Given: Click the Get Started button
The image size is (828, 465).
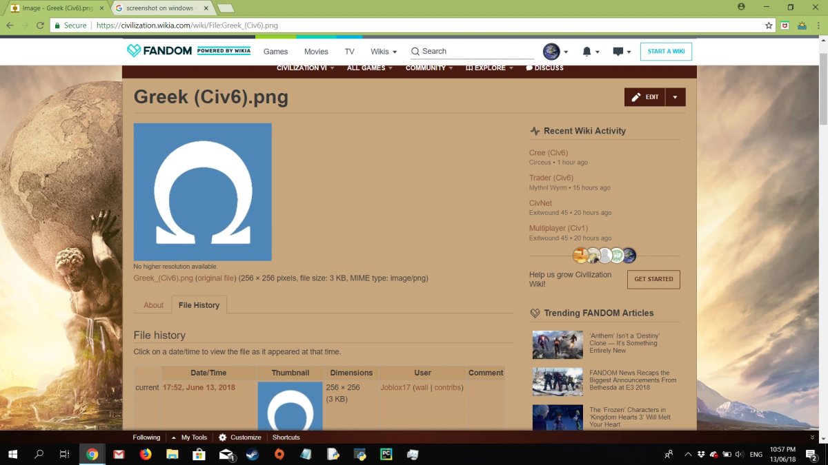Looking at the screenshot, I should click(x=653, y=279).
